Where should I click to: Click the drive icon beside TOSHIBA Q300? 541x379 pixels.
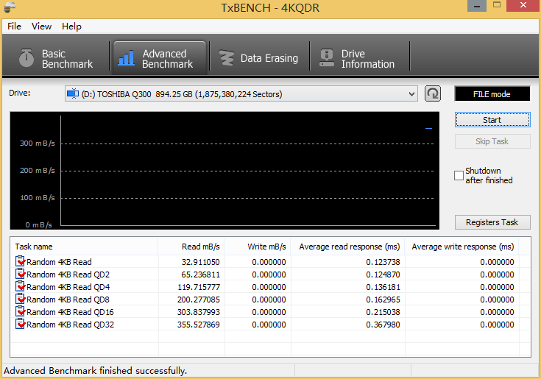(73, 93)
